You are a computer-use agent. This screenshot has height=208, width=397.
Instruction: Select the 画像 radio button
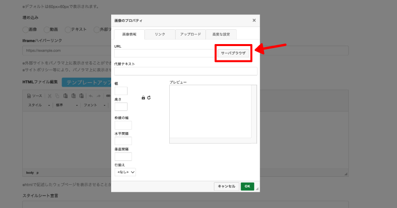(x=26, y=30)
